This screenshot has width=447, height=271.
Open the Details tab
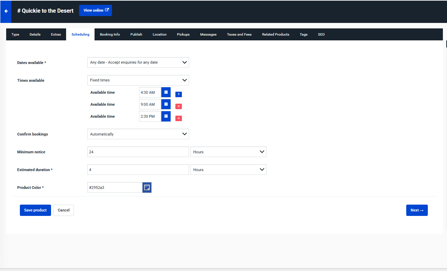click(x=35, y=35)
